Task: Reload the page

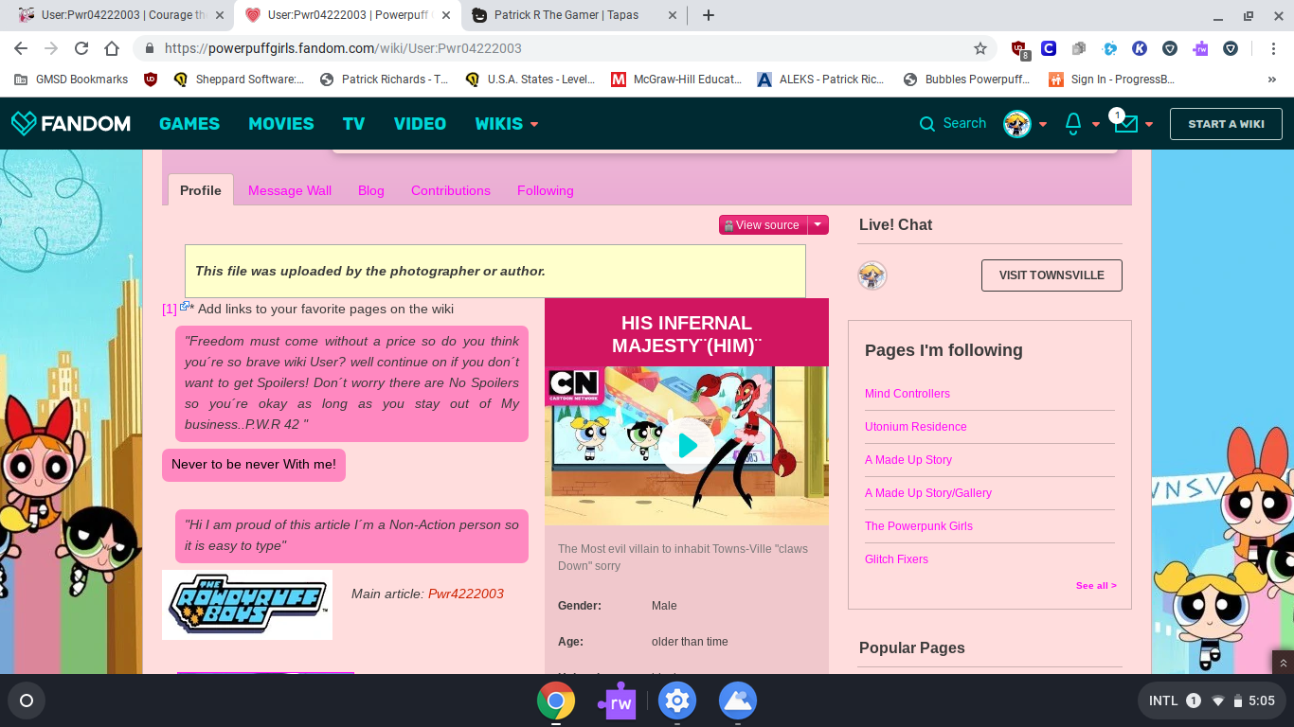Action: click(x=81, y=48)
